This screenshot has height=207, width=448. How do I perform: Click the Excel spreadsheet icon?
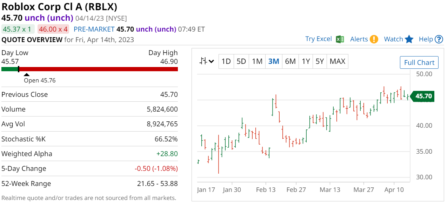point(340,39)
